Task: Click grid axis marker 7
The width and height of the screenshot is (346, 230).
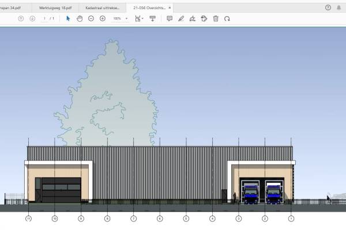Action: click(134, 218)
